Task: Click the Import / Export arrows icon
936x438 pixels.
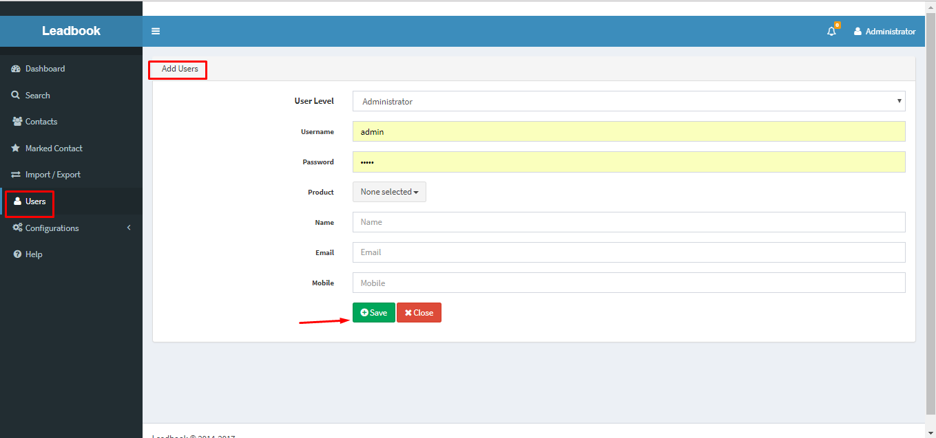Action: [x=16, y=175]
